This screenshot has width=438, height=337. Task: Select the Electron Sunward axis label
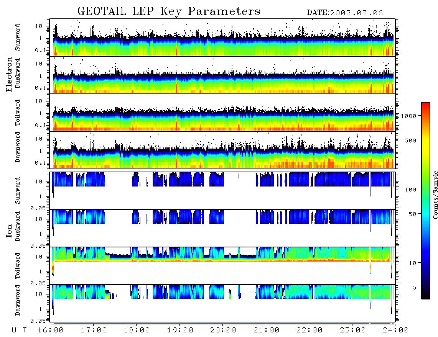click(x=18, y=38)
